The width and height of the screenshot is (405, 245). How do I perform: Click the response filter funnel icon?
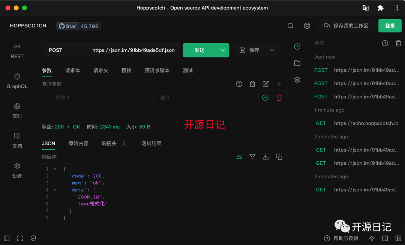tap(252, 156)
